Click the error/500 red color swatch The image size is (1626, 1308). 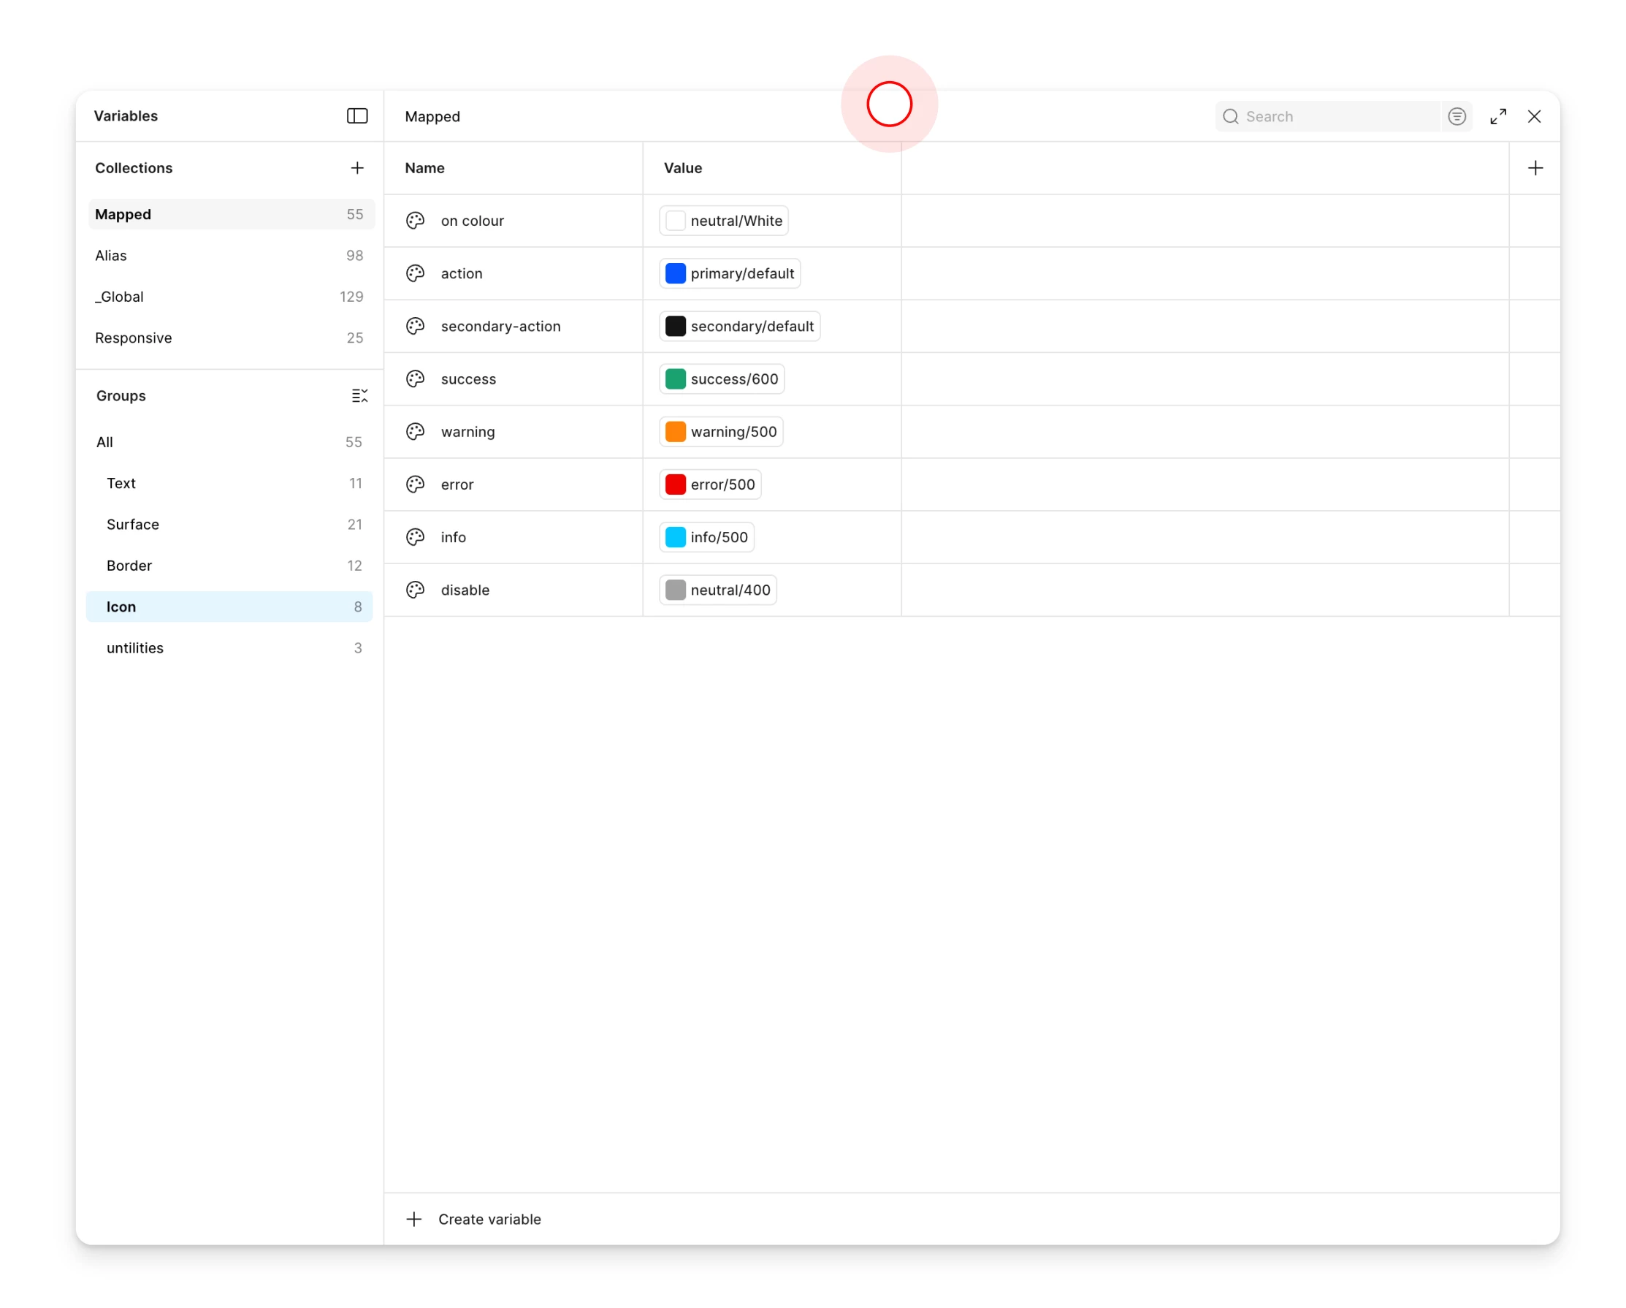coord(675,484)
